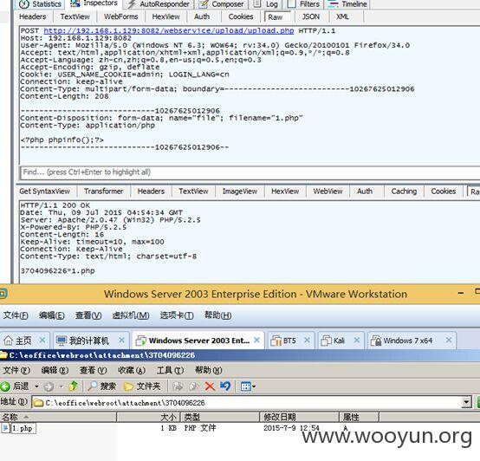Close the BT5 VM tab

tap(307, 340)
